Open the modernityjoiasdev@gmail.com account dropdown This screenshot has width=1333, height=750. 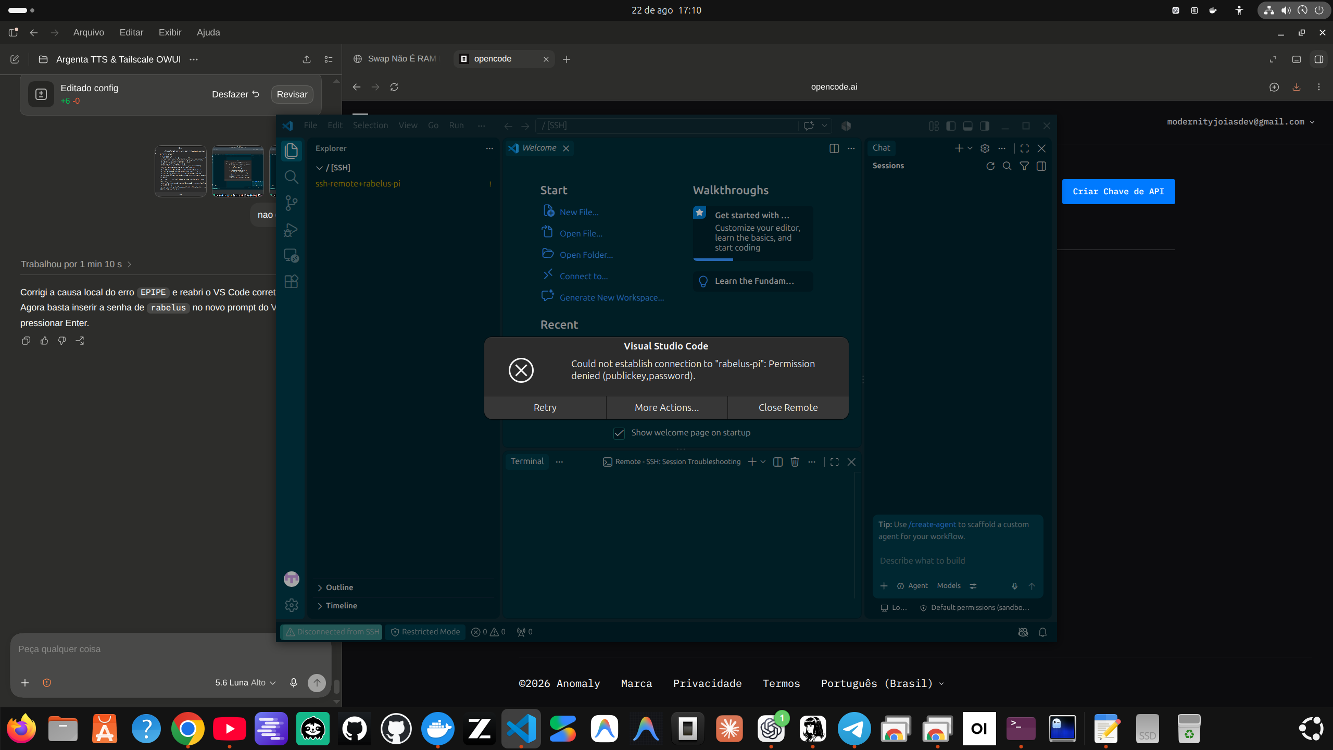pyautogui.click(x=1241, y=122)
